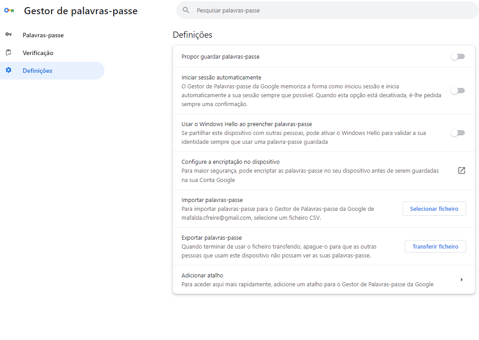Click Usar o Windows Hello label text
The image size is (479, 340).
pyautogui.click(x=247, y=124)
